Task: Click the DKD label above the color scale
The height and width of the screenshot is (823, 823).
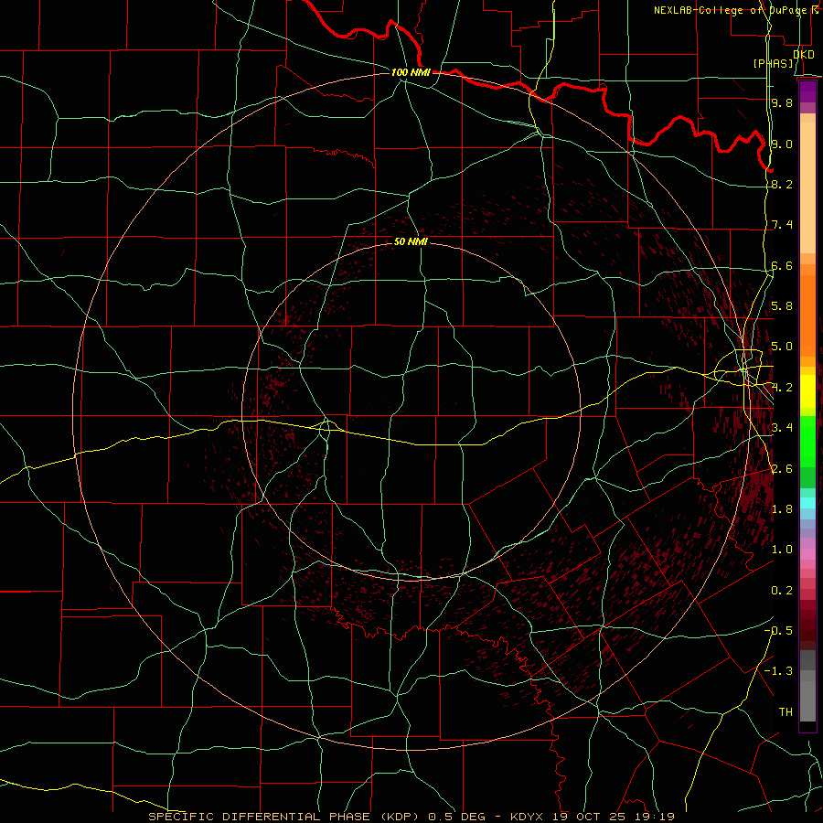Action: [x=804, y=54]
